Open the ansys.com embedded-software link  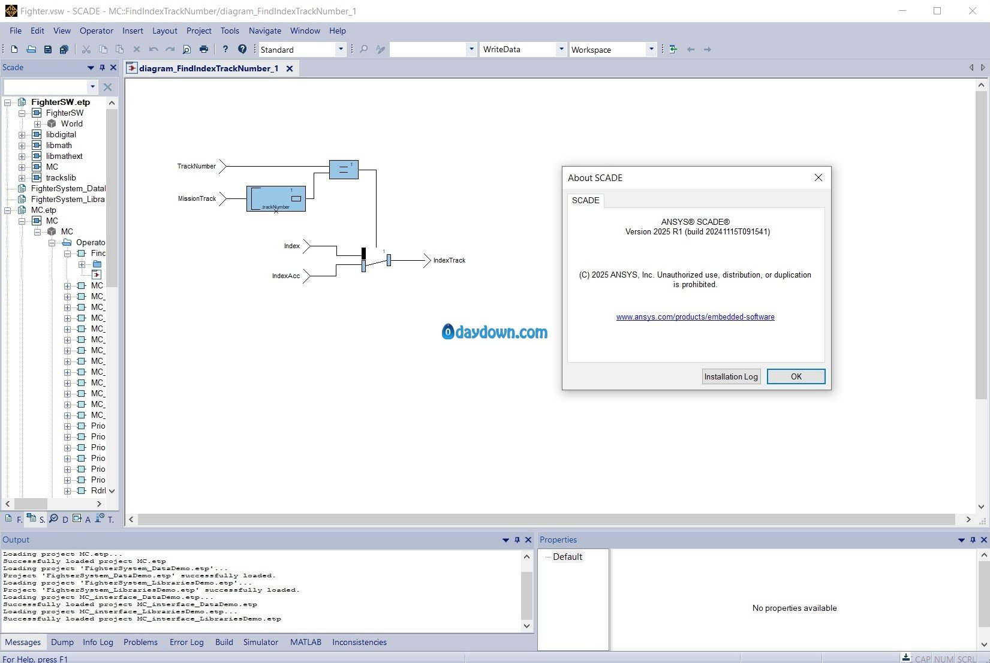coord(695,317)
